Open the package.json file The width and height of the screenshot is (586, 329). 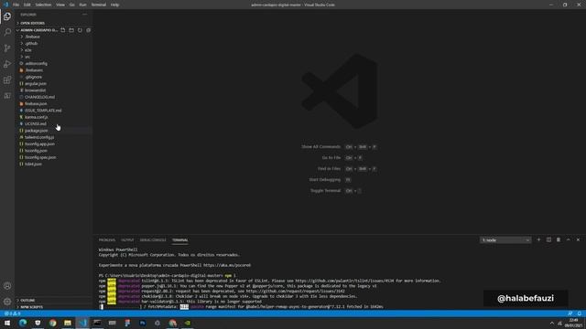click(x=37, y=131)
